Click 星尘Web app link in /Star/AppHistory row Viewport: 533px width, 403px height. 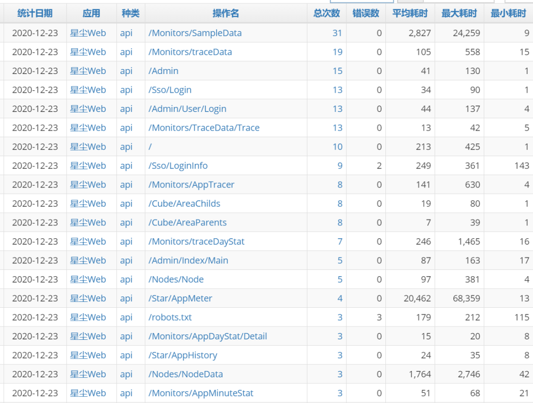coord(88,356)
